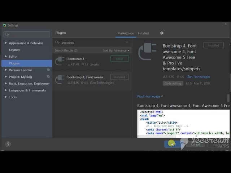Image resolution: width=231 pixels, height=173 pixels.
Task: Select Keymap in settings tree
Action: click(14, 50)
